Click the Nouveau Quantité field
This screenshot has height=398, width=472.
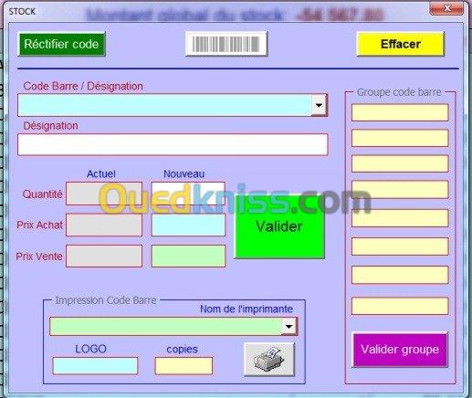click(x=188, y=194)
